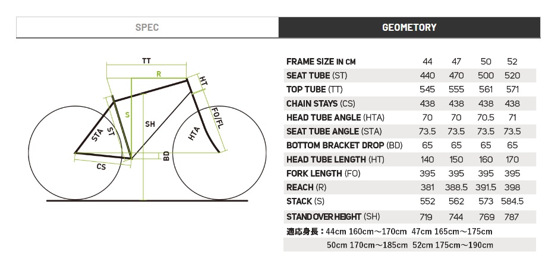Click the CS chain stay label
Viewport: 558px width, 269px height.
pyautogui.click(x=102, y=166)
